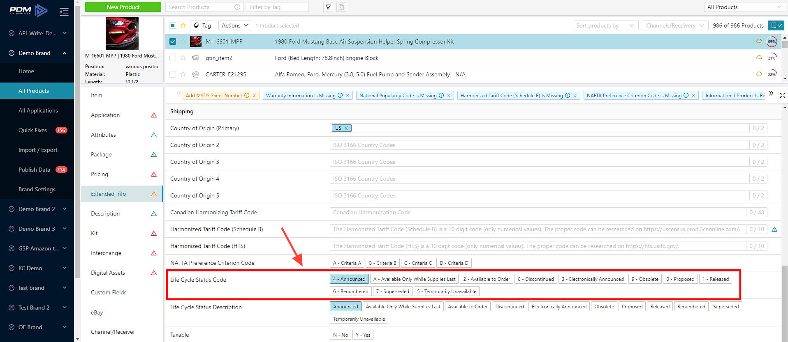The height and width of the screenshot is (342, 788).
Task: Dismiss Warranty Information Is Missing tag
Action: click(x=348, y=96)
